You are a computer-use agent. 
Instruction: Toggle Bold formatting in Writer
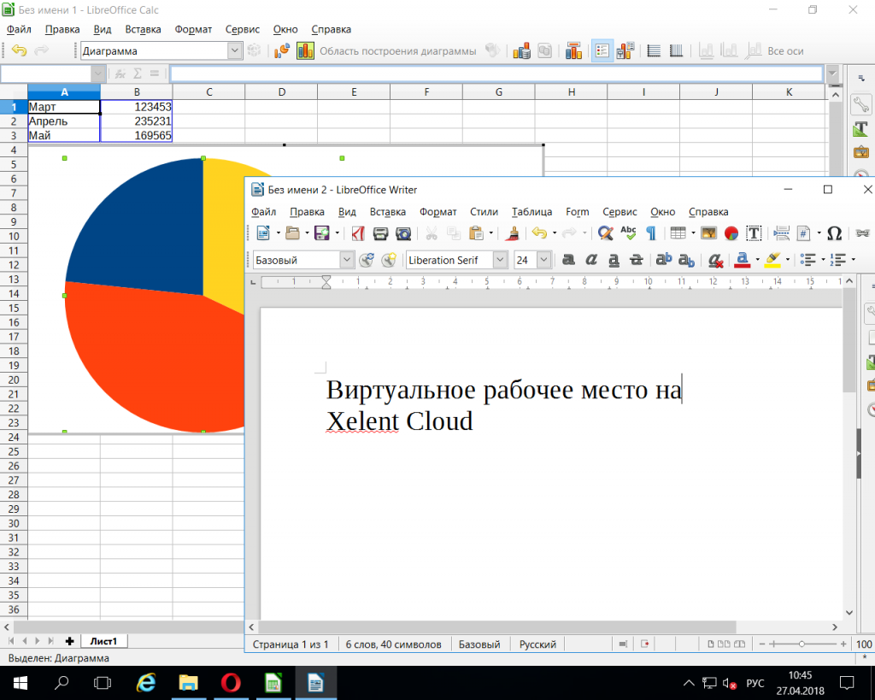click(x=568, y=260)
